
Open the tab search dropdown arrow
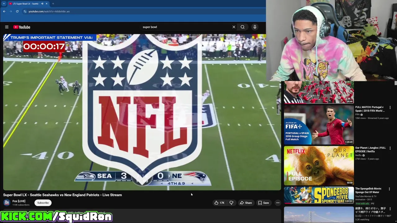(4, 4)
